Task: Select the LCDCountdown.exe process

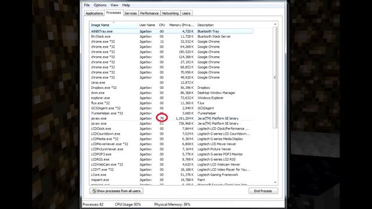Action: point(171,134)
